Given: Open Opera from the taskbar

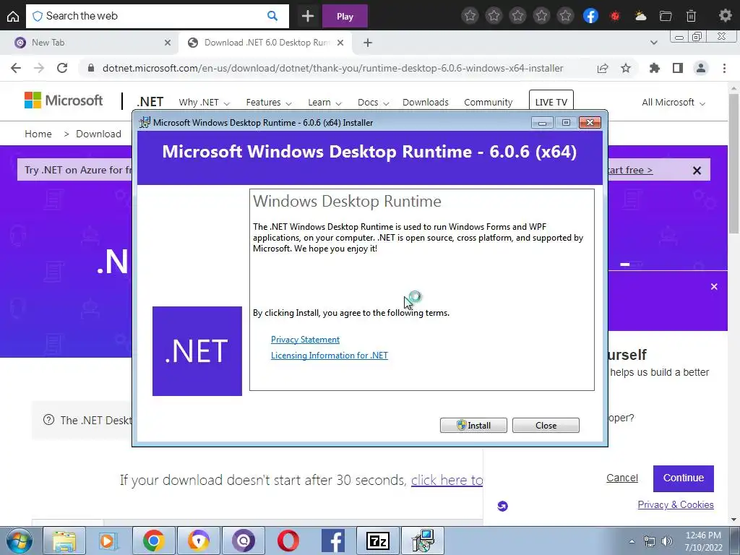Looking at the screenshot, I should pos(288,541).
